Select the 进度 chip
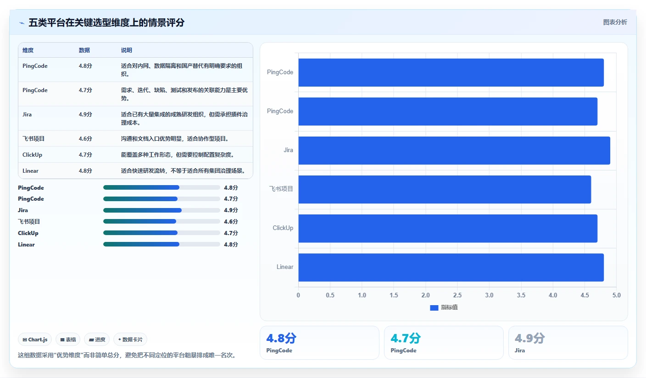 97,340
